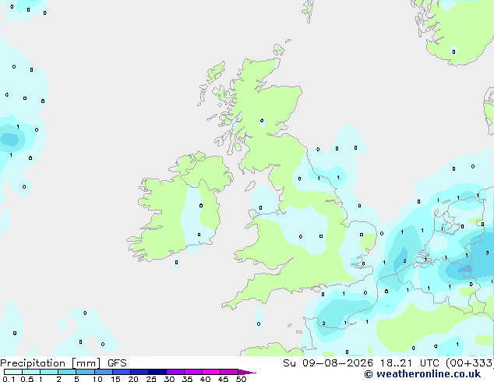Click the '0' value south of Ireland's coast
This screenshot has width=494, height=382.
coord(176,262)
